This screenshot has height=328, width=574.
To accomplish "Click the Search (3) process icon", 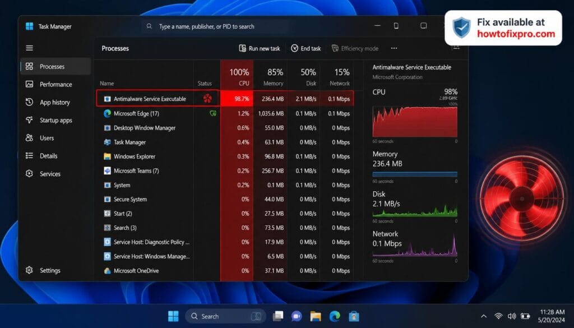I will tap(107, 228).
